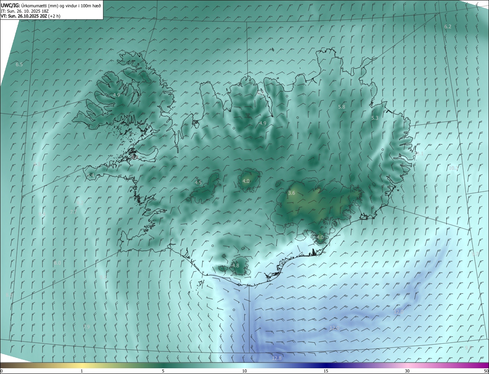
Task: Click the 3.6 value on the large glacier
Action: [x=291, y=193]
